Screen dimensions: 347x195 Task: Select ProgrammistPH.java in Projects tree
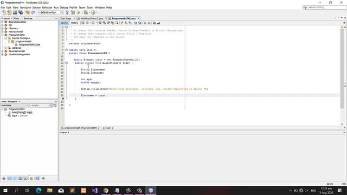click(29, 44)
